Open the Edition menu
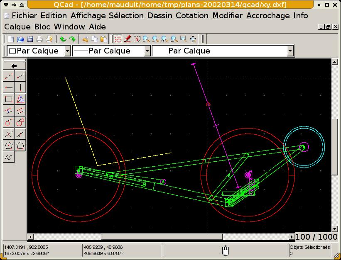The image size is (341, 260). [x=54, y=16]
